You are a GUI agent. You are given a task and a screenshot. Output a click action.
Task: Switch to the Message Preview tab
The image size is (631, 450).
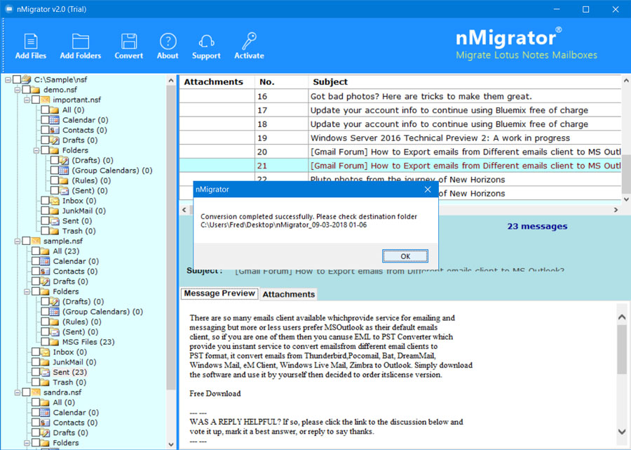pos(219,293)
